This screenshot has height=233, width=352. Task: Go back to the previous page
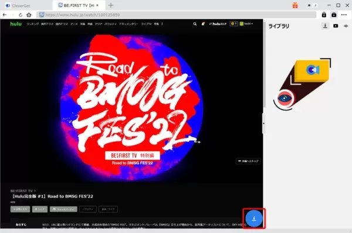(5, 15)
